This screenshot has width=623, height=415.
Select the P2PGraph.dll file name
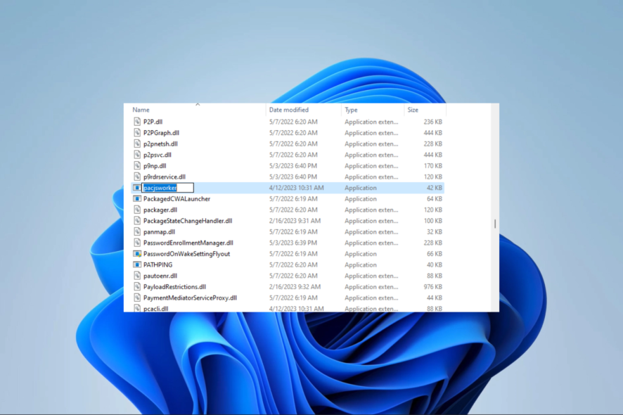pos(161,133)
